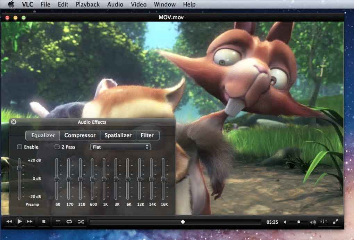Viewport: 354px width, 240px height.
Task: Open the Help menu
Action: coord(189,4)
